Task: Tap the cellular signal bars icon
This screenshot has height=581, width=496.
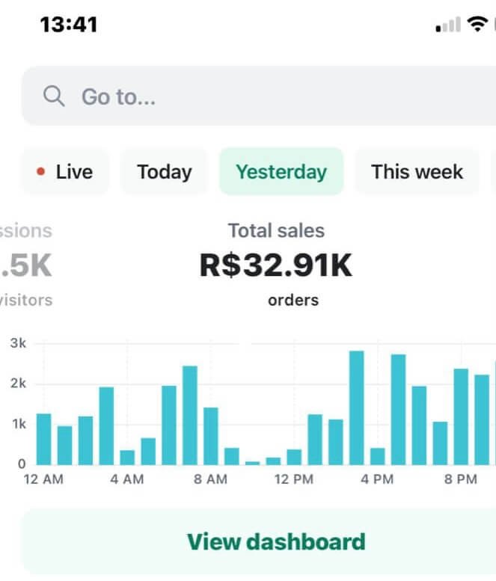Action: tap(447, 26)
